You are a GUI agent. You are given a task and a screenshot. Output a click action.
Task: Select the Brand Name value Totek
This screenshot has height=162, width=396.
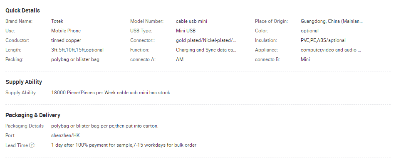click(57, 21)
